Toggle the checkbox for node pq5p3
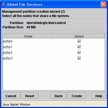Screen dimensions: 108x108 [79, 58]
